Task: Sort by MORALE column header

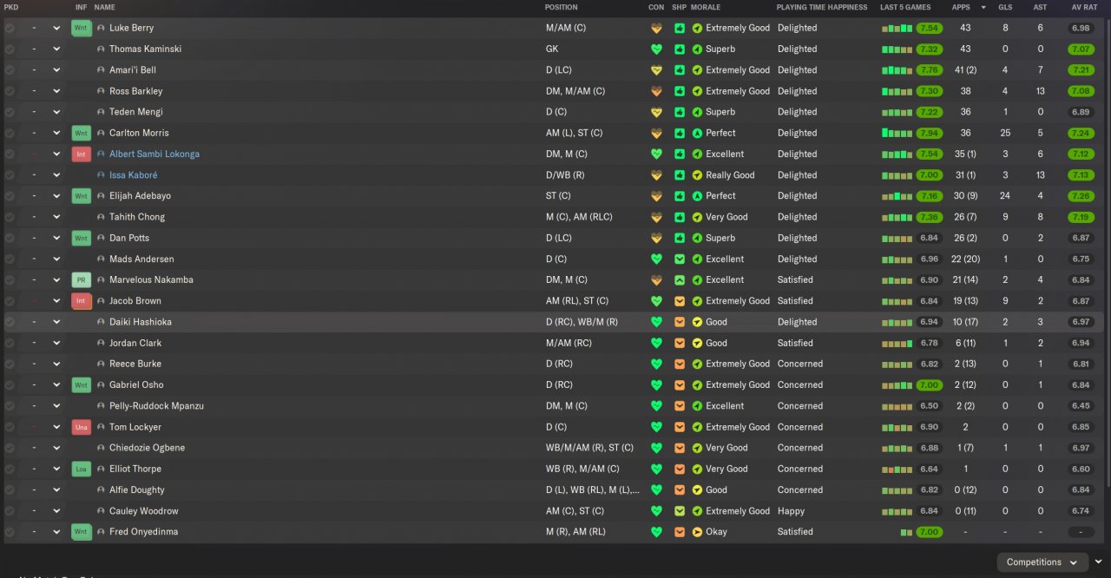Action: pos(706,7)
